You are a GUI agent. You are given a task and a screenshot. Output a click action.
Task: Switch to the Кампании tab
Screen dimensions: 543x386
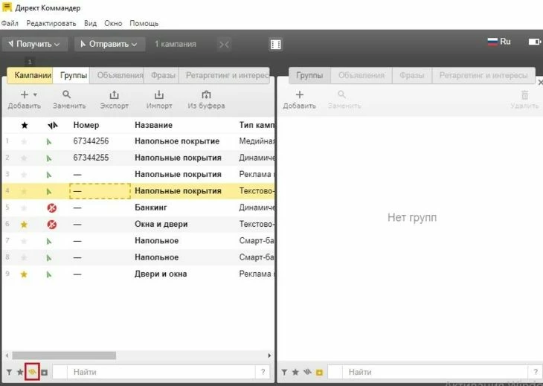pyautogui.click(x=30, y=75)
